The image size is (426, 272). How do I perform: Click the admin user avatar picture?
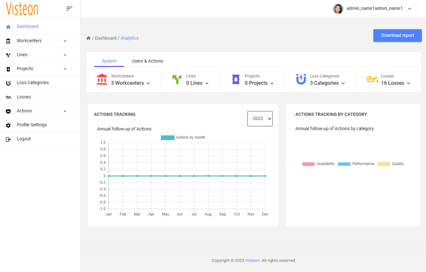point(338,9)
